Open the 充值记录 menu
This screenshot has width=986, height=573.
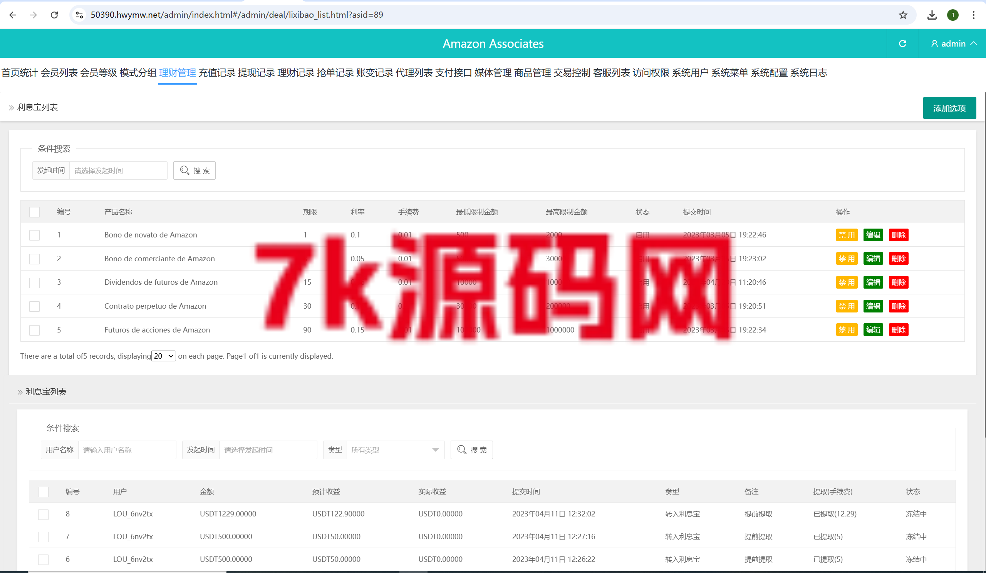pyautogui.click(x=217, y=73)
